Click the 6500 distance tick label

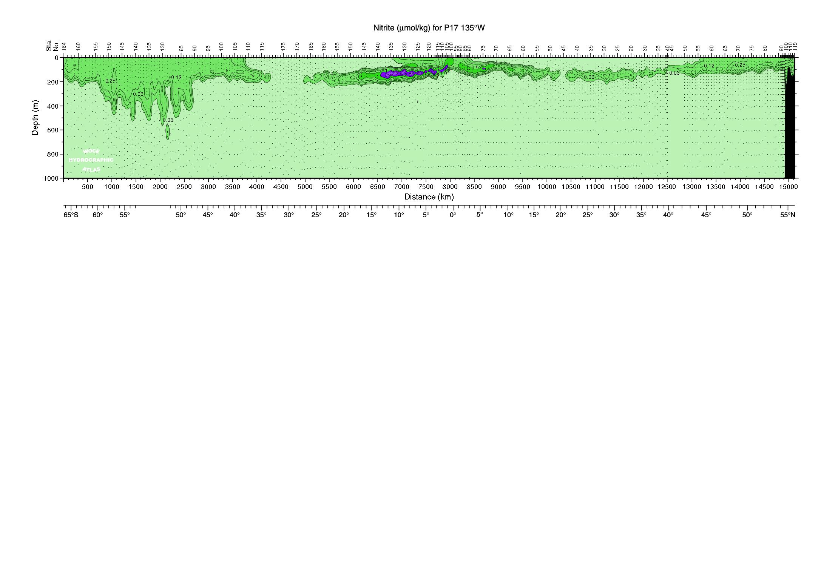tap(378, 187)
